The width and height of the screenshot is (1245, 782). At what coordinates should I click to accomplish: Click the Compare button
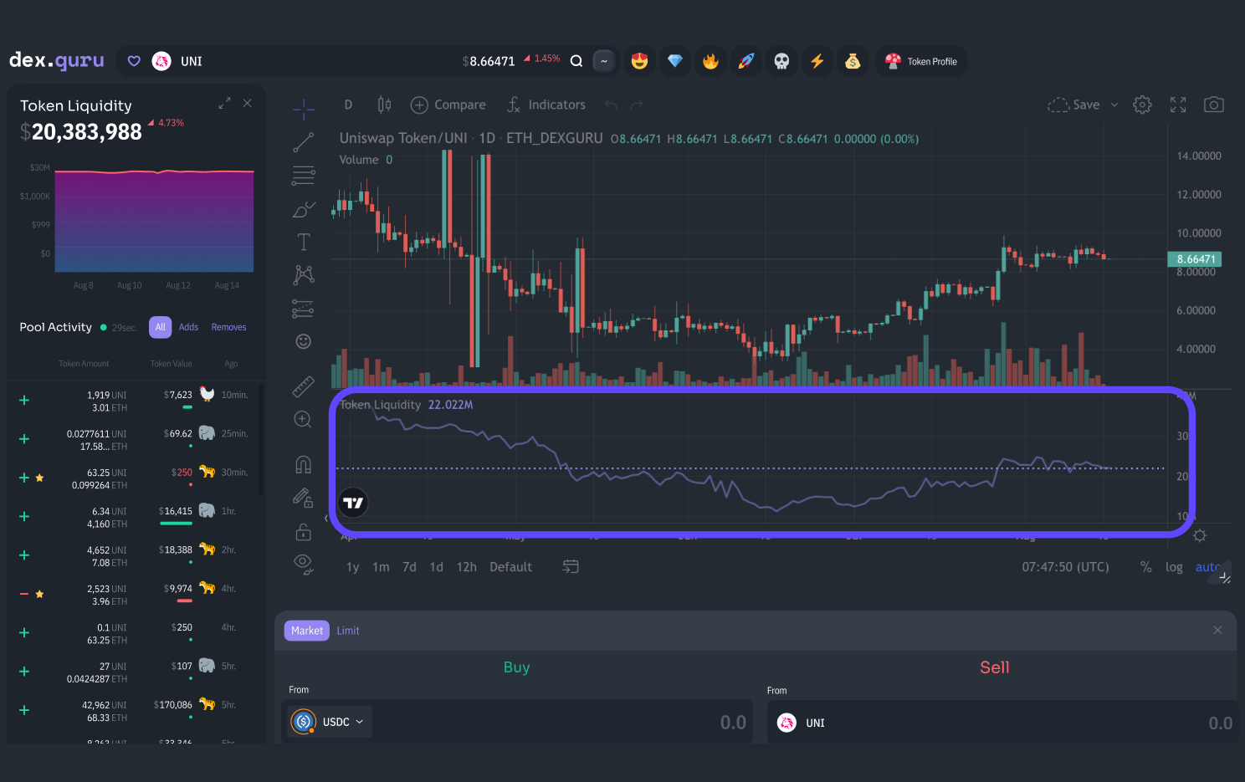tap(448, 105)
